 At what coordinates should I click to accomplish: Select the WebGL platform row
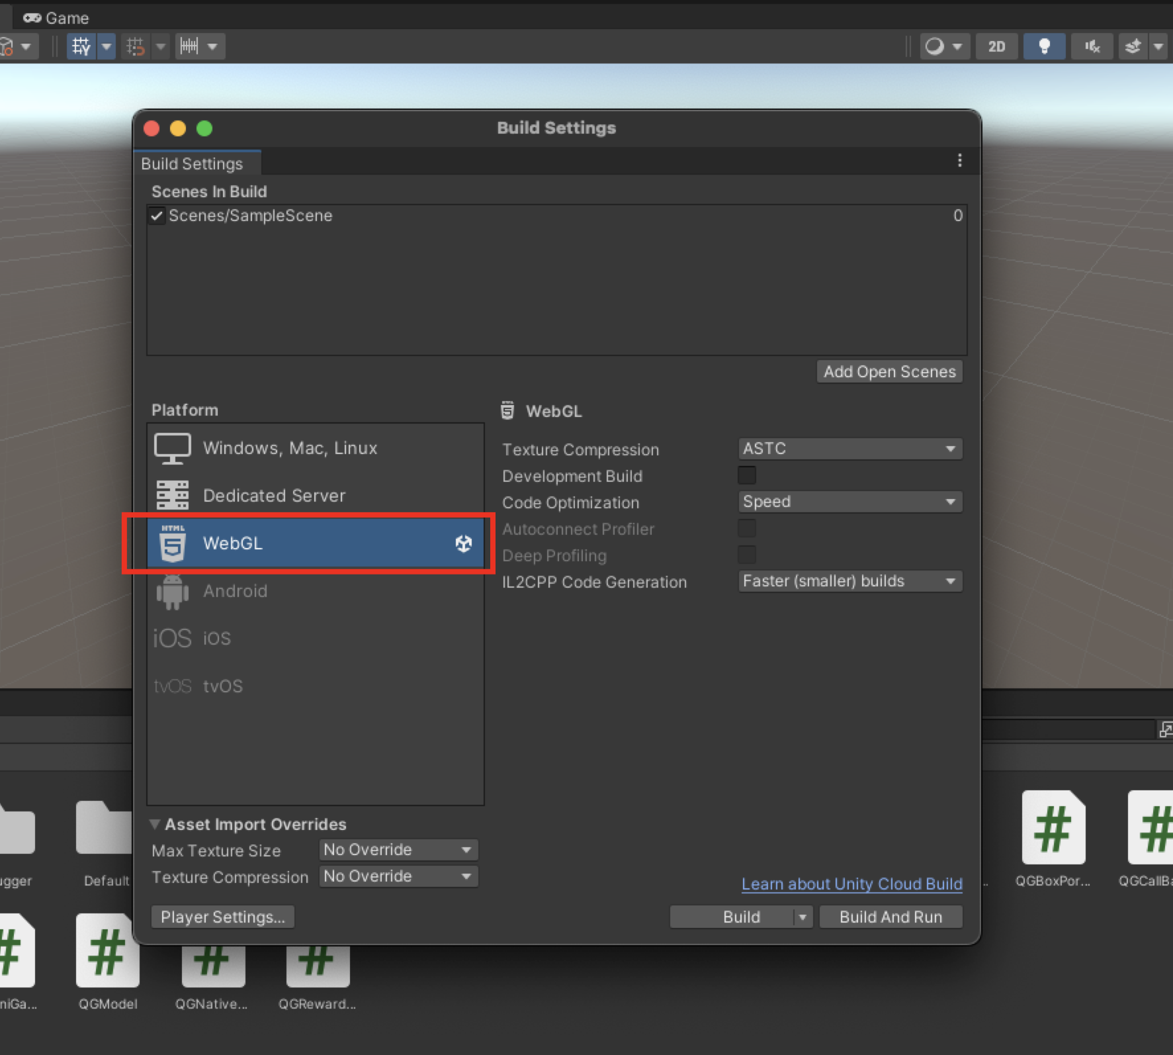(x=315, y=543)
